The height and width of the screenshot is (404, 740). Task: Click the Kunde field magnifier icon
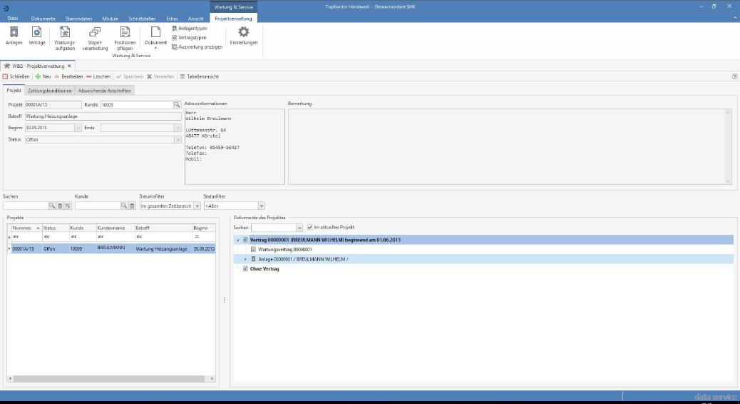tap(177, 105)
